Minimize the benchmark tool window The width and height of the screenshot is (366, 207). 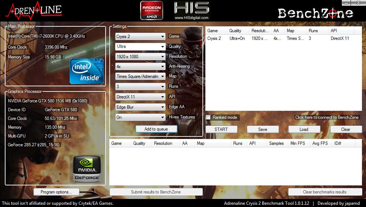(x=346, y=3)
